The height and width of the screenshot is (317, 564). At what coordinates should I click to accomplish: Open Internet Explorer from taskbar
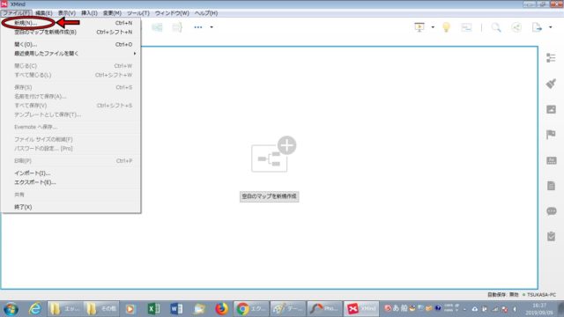[x=34, y=309]
